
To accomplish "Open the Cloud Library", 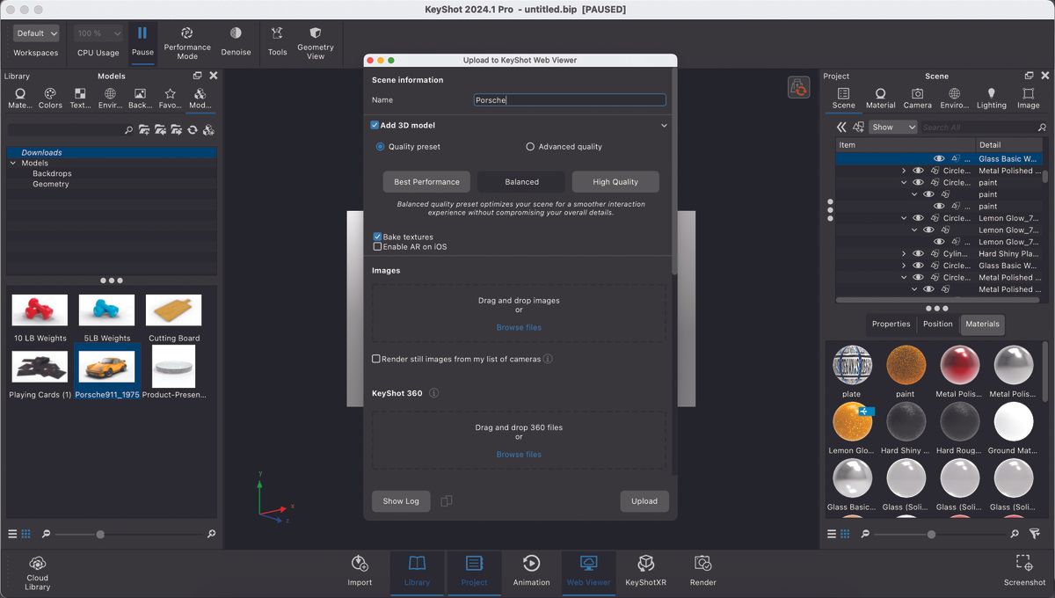I will click(x=38, y=572).
